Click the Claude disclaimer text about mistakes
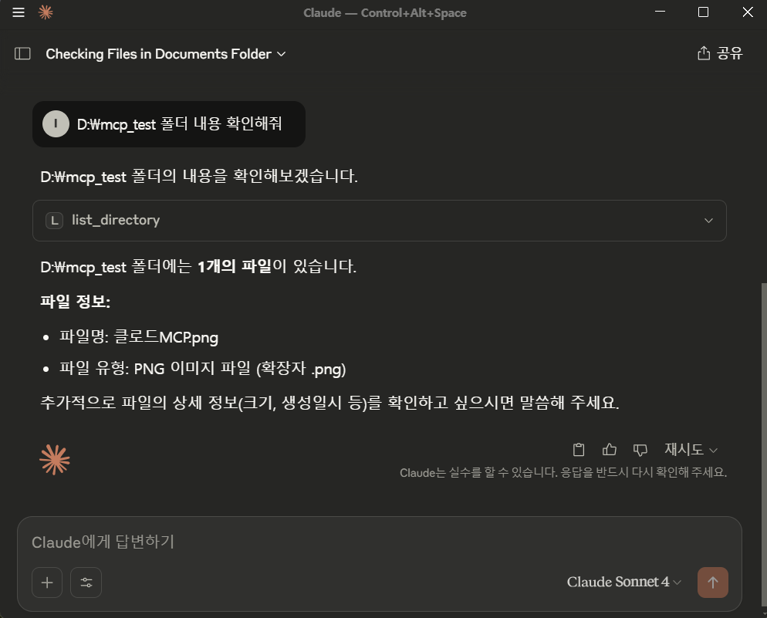 (563, 472)
